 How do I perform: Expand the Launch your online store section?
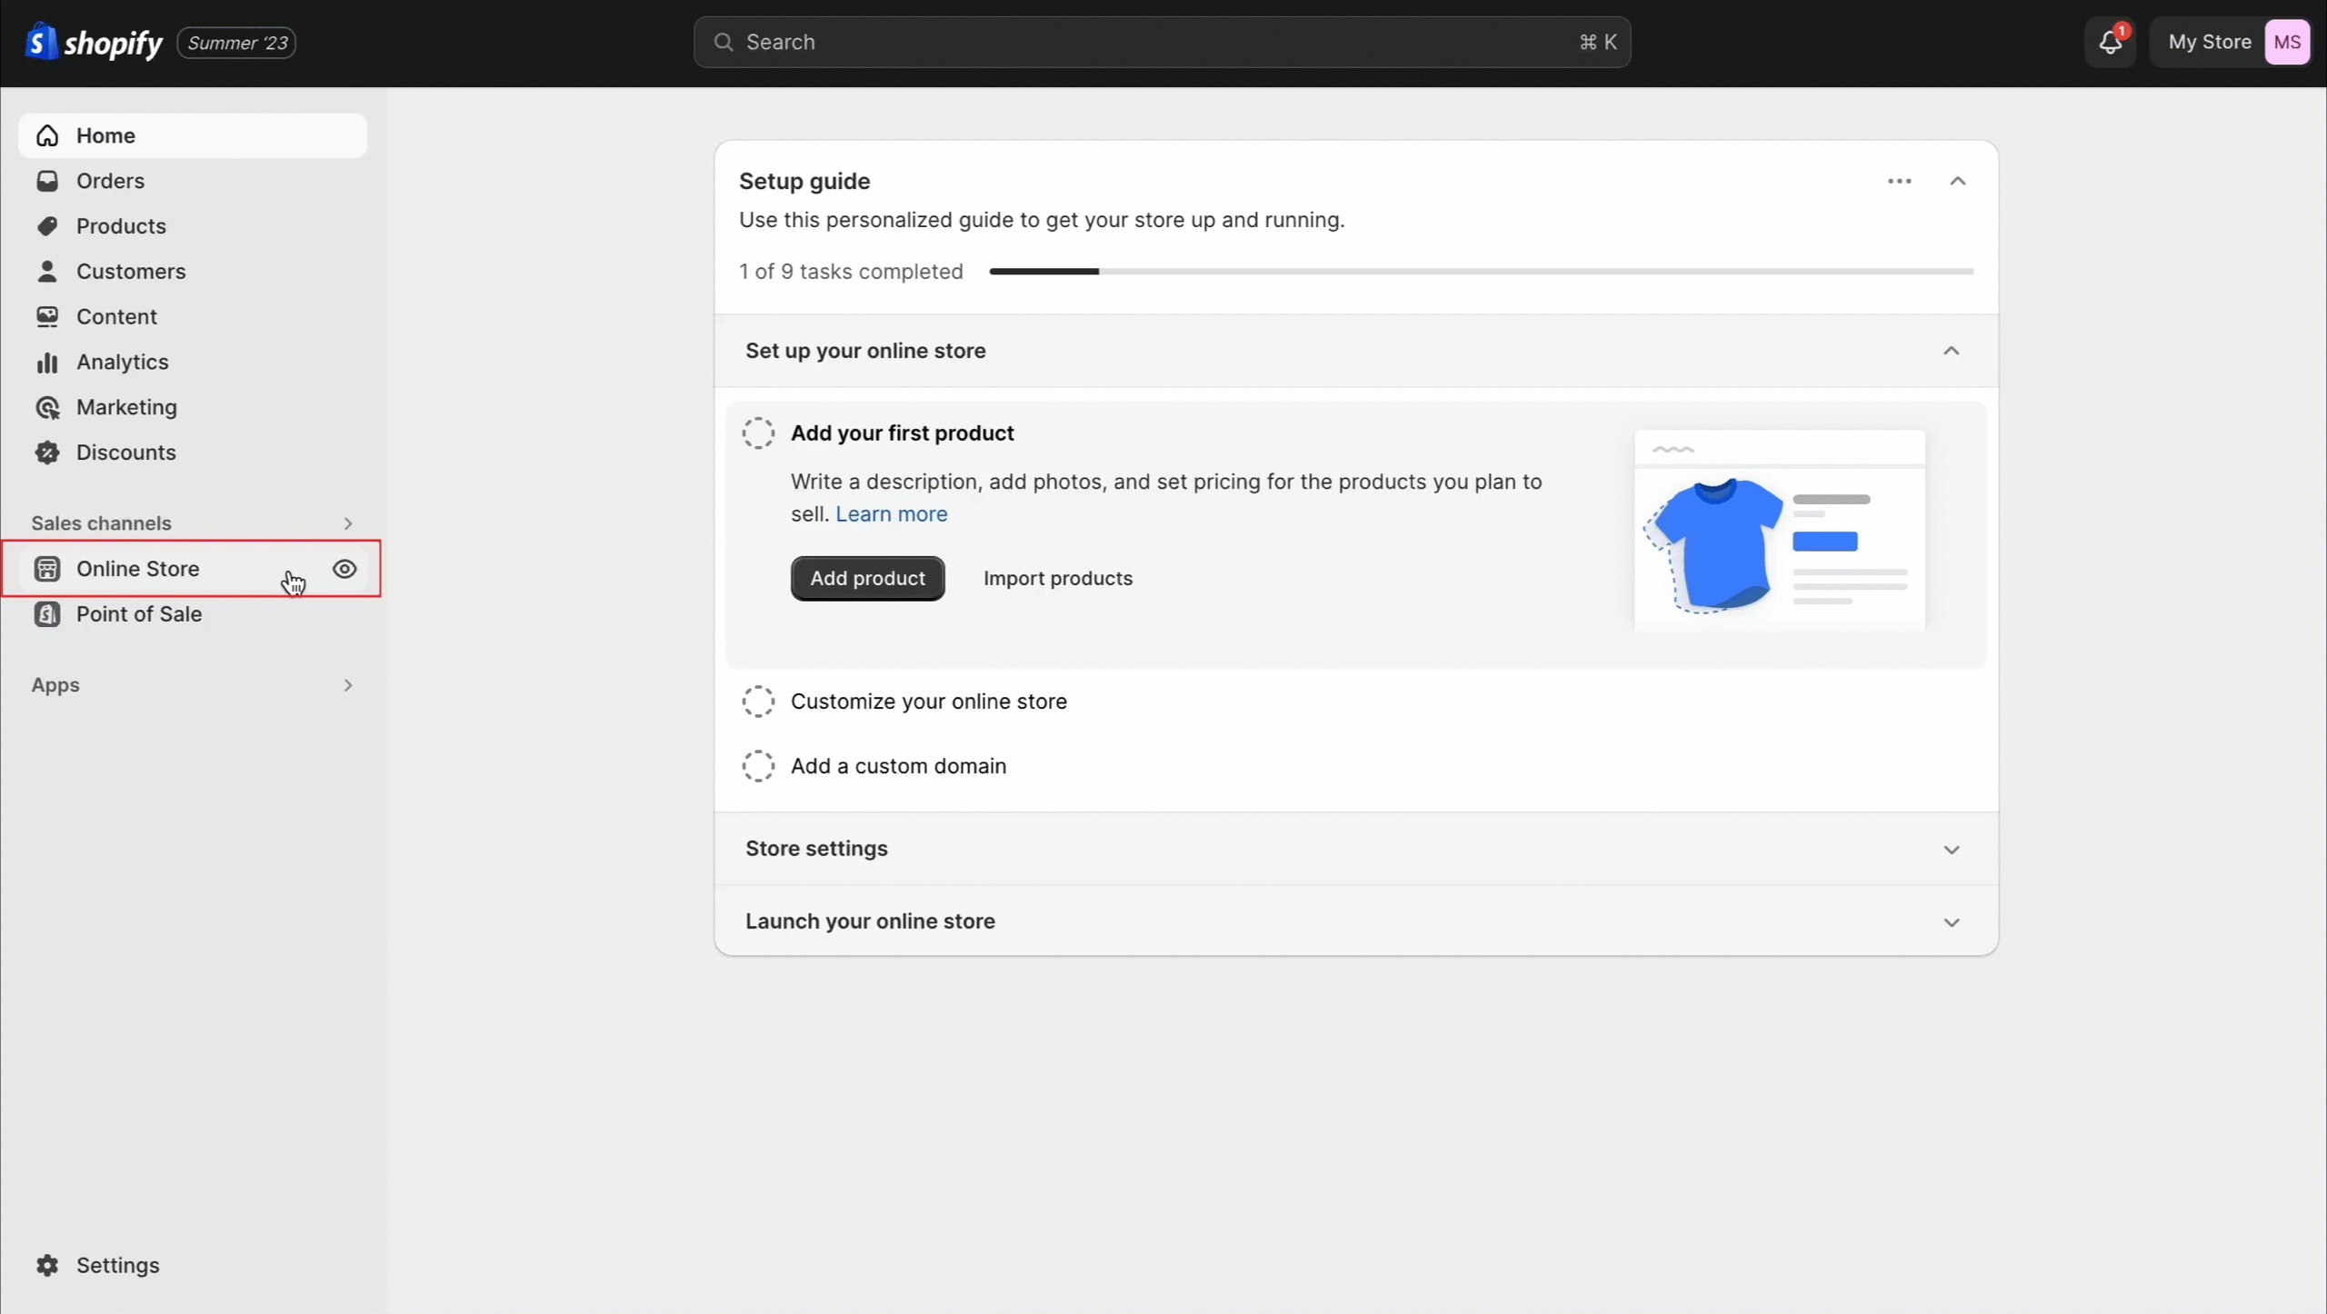coord(1356,921)
